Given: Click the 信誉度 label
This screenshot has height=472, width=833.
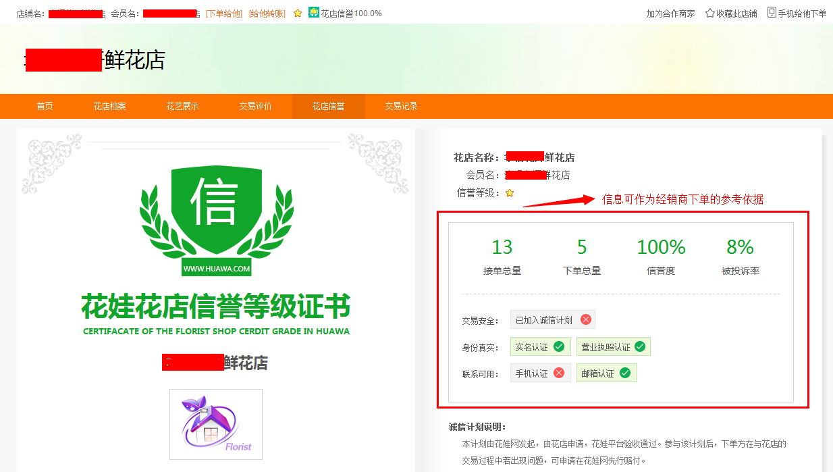Looking at the screenshot, I should tap(661, 271).
